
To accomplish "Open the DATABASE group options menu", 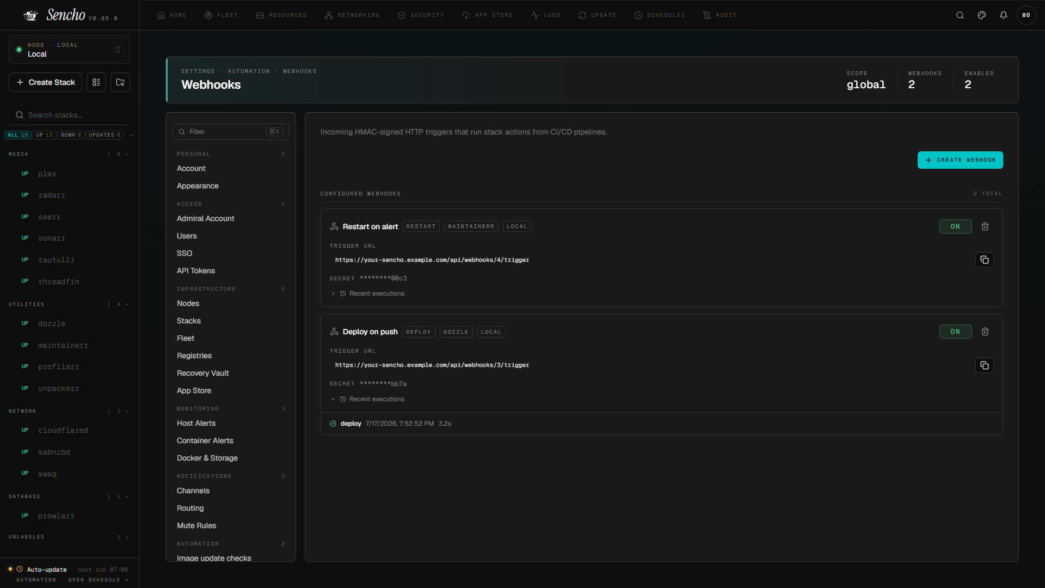I will [x=109, y=497].
